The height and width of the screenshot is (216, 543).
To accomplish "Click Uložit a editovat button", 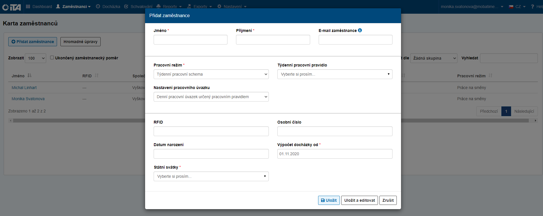I will (359, 200).
